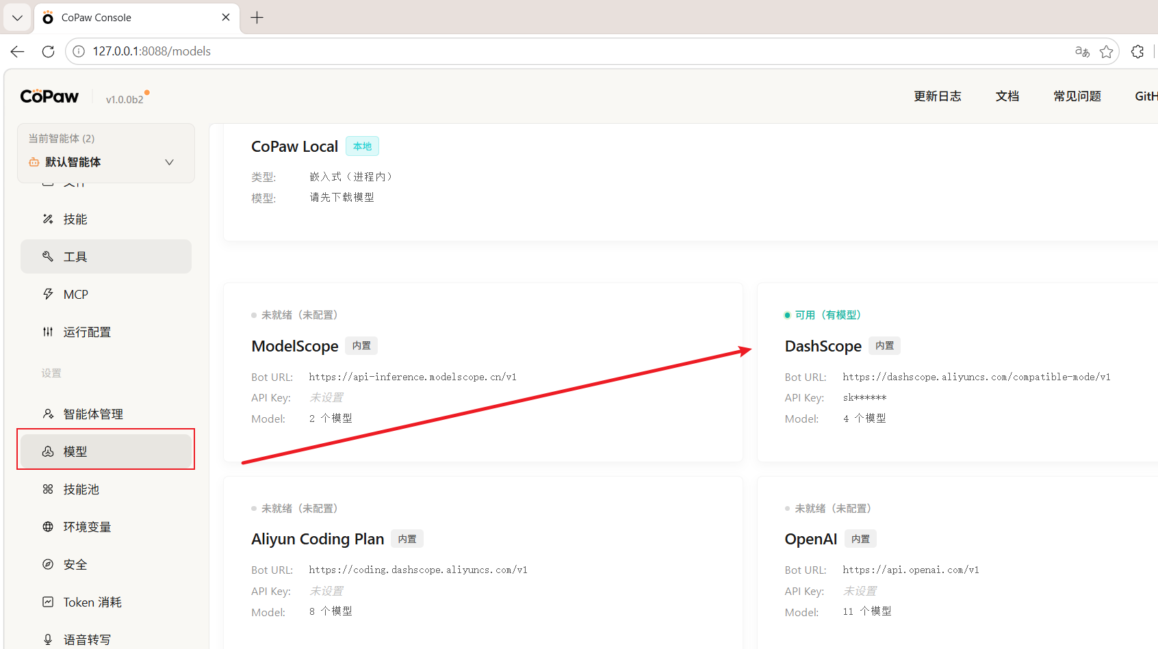Open the CoPaw Local provider card
Viewport: 1158px width, 649px height.
691,182
